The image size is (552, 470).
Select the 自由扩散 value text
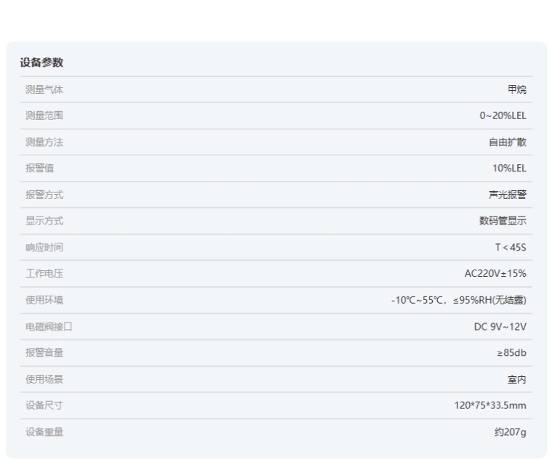coord(507,142)
